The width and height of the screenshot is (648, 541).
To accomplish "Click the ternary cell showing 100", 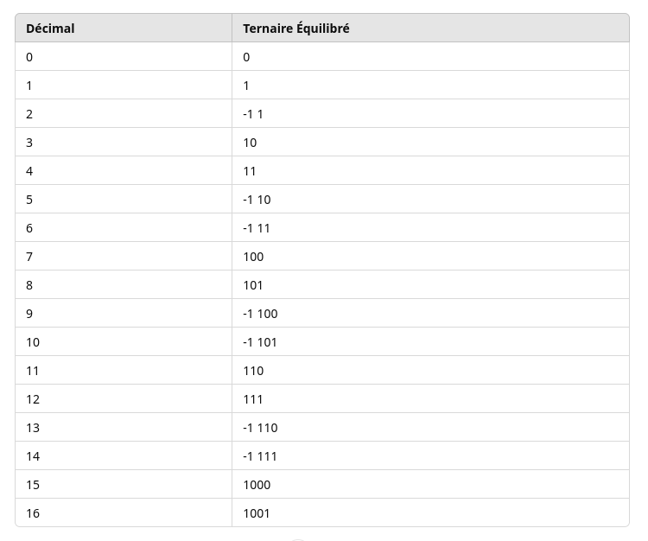I will (430, 257).
